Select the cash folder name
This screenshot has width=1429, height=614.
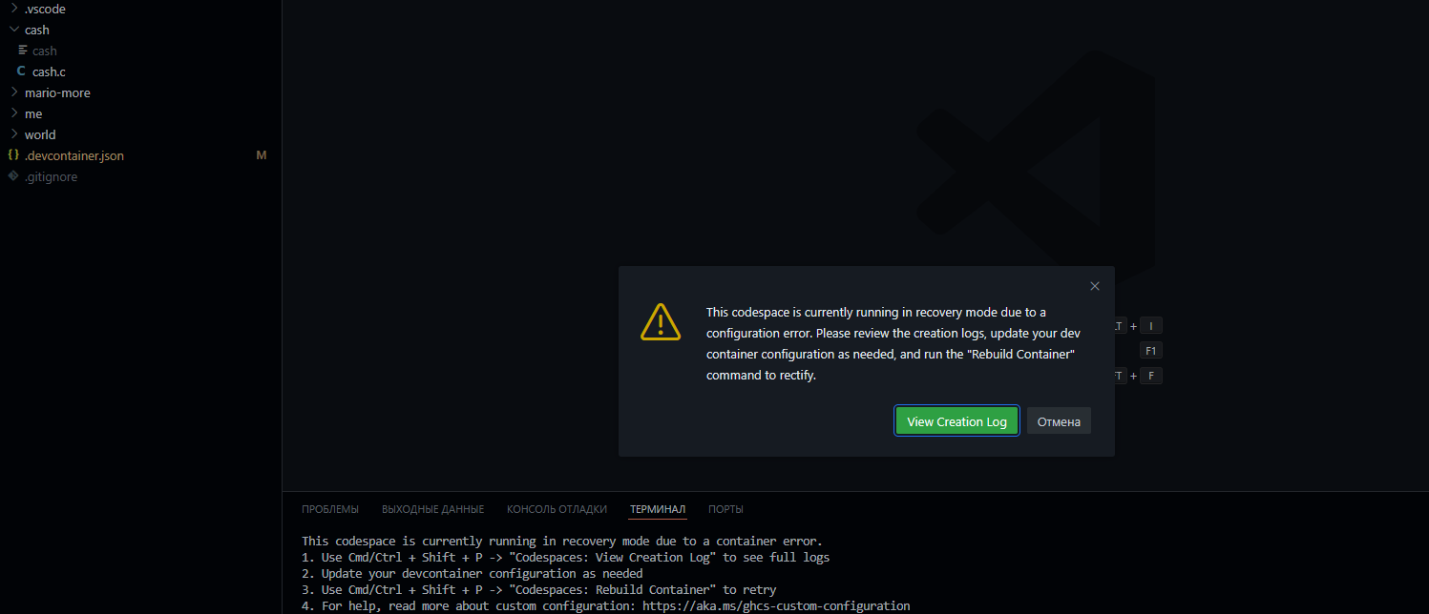pyautogui.click(x=37, y=30)
